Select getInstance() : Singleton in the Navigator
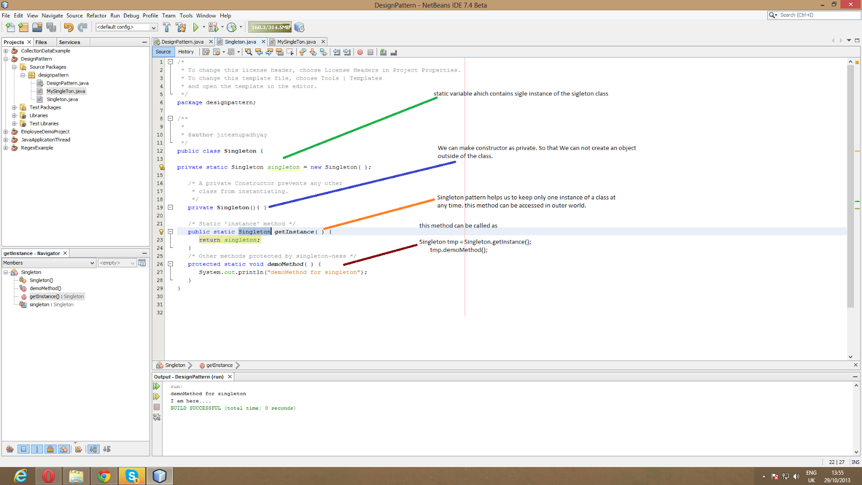The width and height of the screenshot is (862, 485). point(57,296)
